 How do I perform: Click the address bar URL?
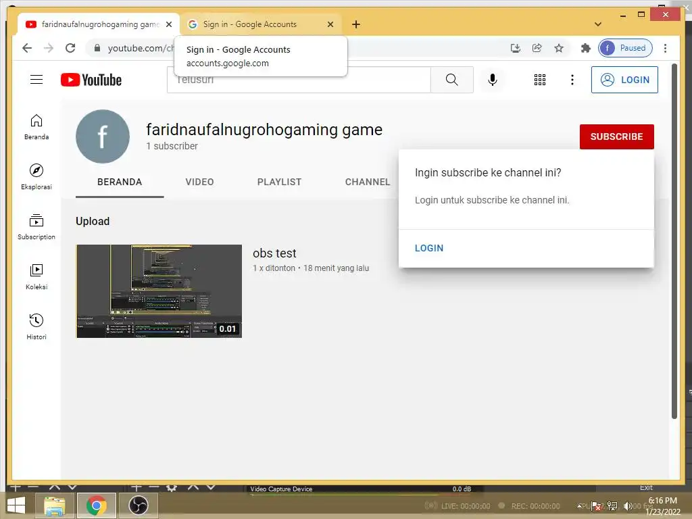141,48
